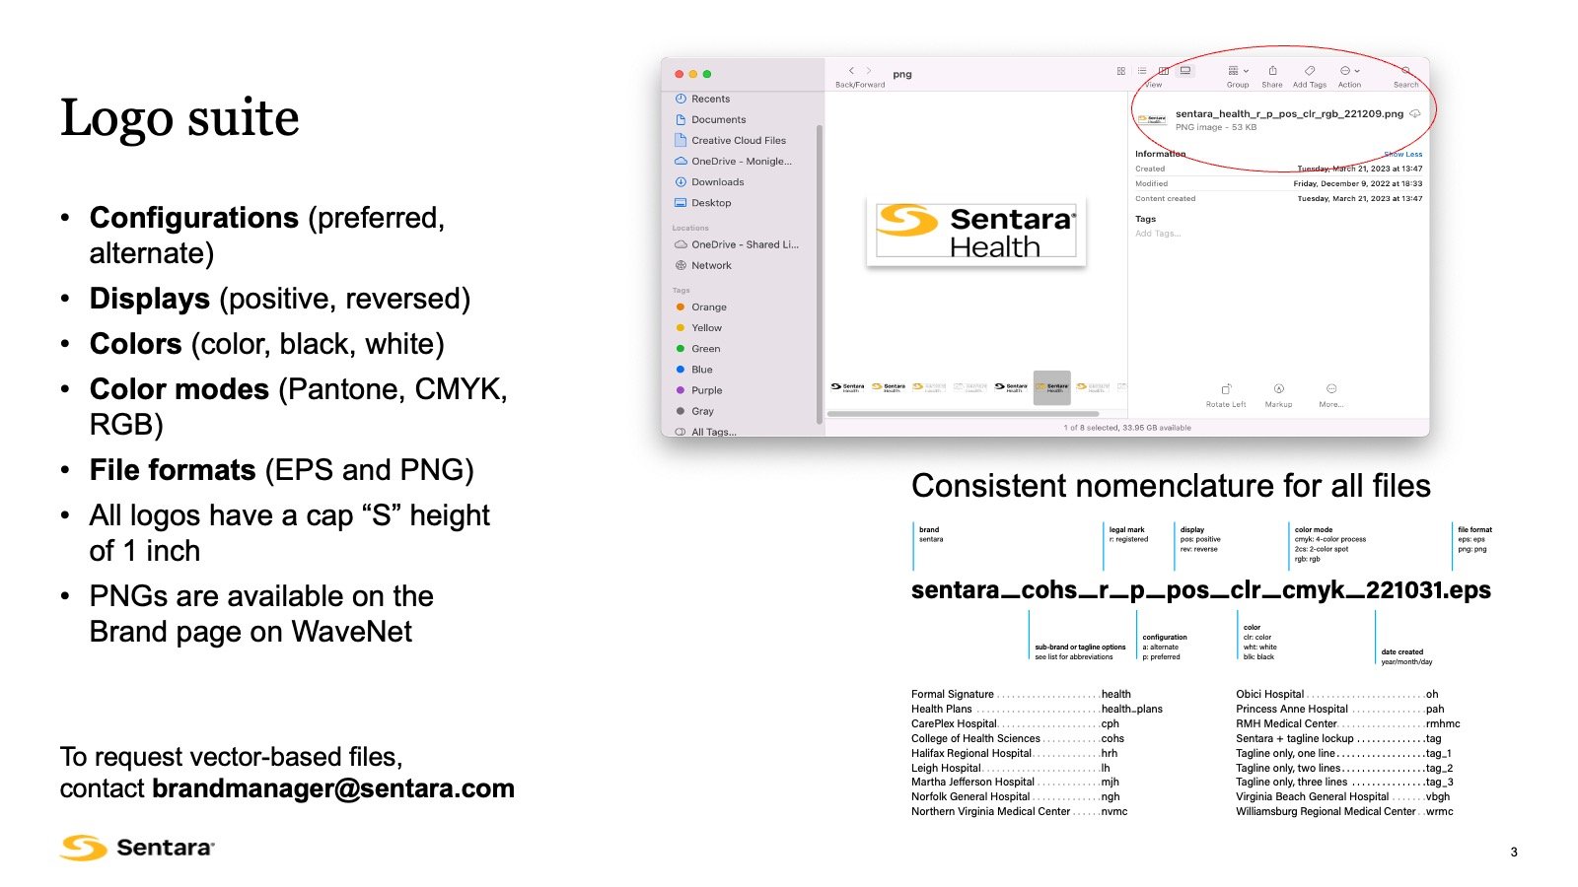Click slide page number 3

coord(1514,852)
